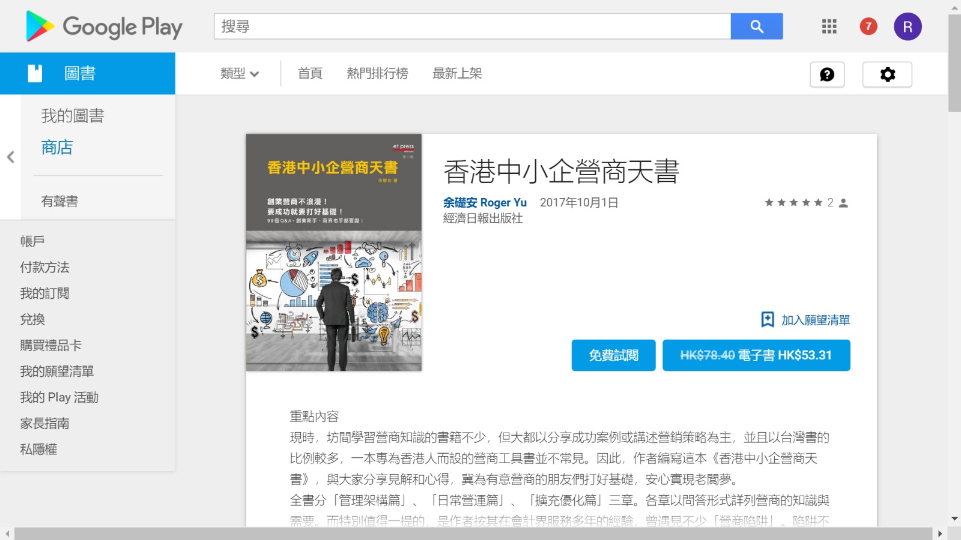961x540 pixels.
Task: Expand the 類型 genre dropdown
Action: [x=240, y=74]
